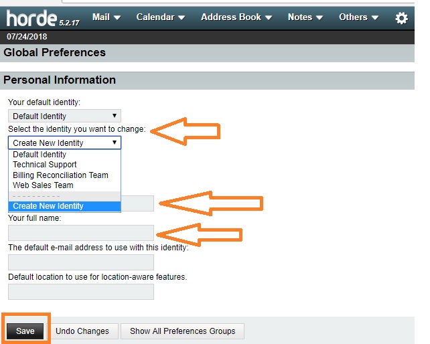Viewport: 430px width, 344px height.
Task: Click Undo Changes button
Action: 82,331
